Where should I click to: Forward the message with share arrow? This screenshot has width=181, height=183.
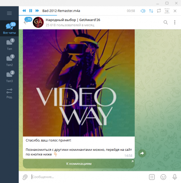(x=142, y=153)
